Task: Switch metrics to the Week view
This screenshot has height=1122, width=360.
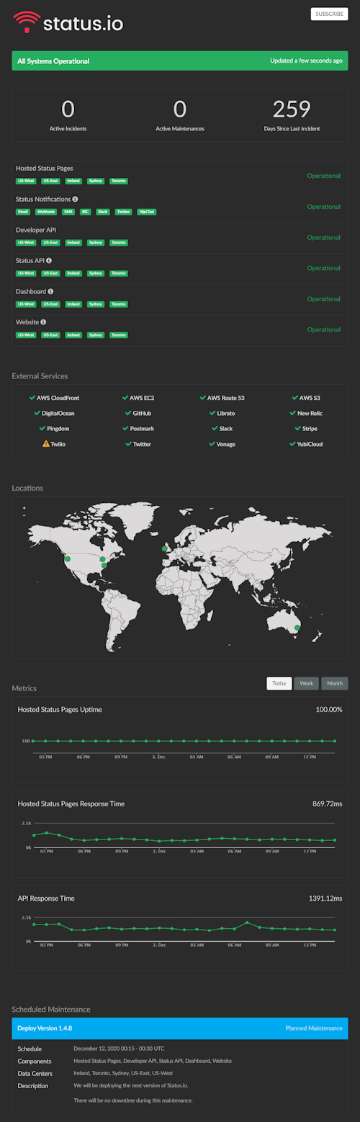Action: 307,683
